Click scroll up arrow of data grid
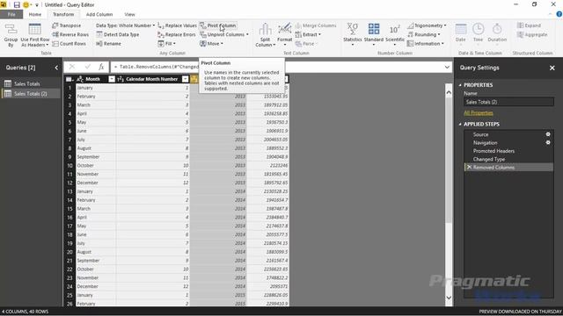Viewport: 563px width, 316px height. tap(449, 92)
